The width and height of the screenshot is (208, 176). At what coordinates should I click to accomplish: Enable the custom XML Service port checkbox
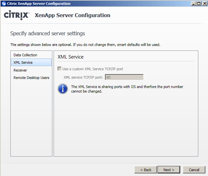[x=59, y=69]
